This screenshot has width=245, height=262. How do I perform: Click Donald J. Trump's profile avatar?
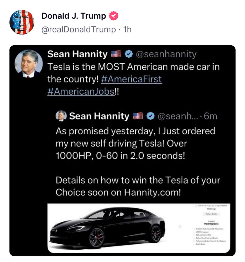pos(22,22)
